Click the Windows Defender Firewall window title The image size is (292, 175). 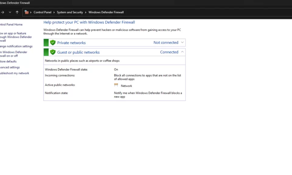coord(15,3)
